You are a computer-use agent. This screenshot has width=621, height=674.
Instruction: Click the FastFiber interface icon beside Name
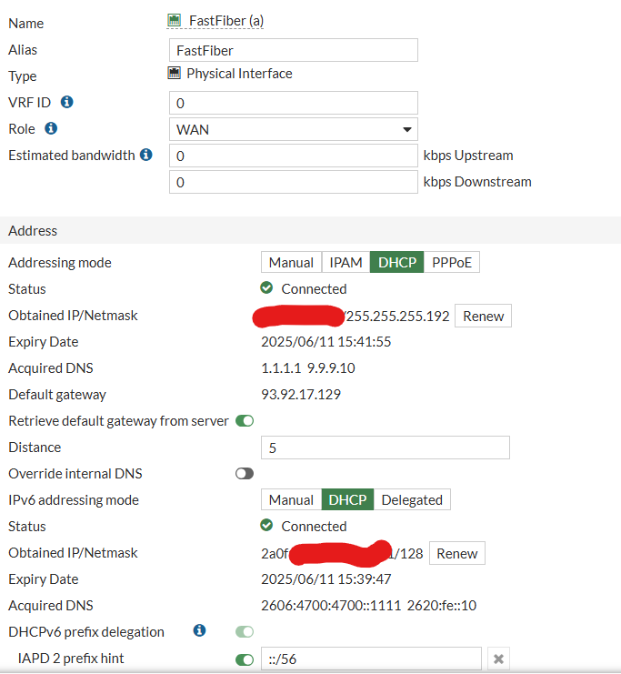click(175, 20)
